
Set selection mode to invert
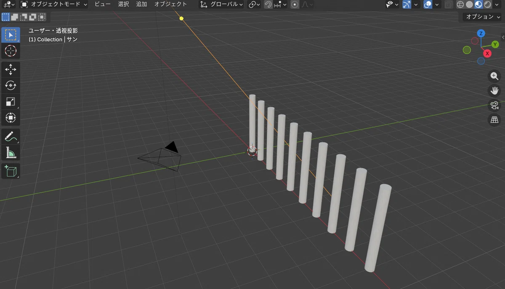coord(33,17)
